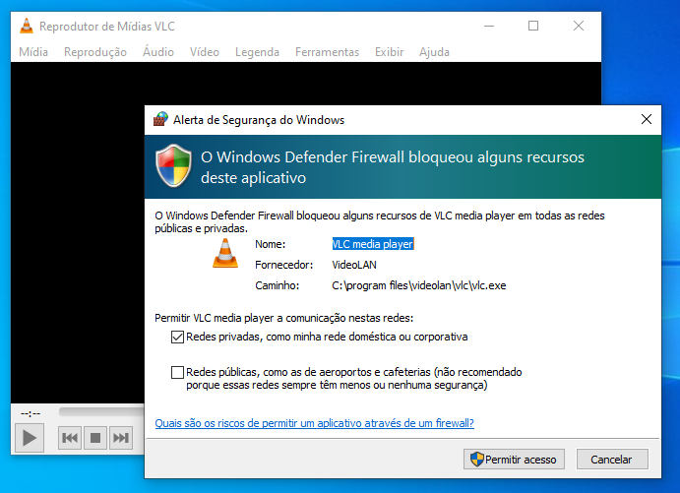This screenshot has height=493, width=680.
Task: Click the '--:--' elapsed time label
Action: (x=31, y=413)
